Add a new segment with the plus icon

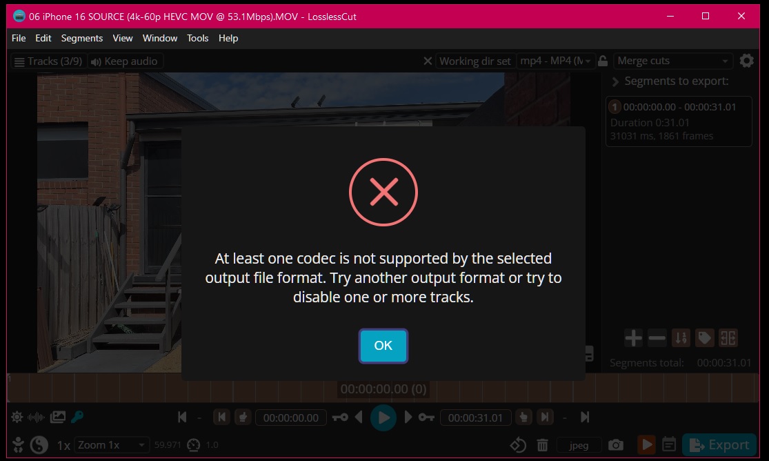(633, 337)
